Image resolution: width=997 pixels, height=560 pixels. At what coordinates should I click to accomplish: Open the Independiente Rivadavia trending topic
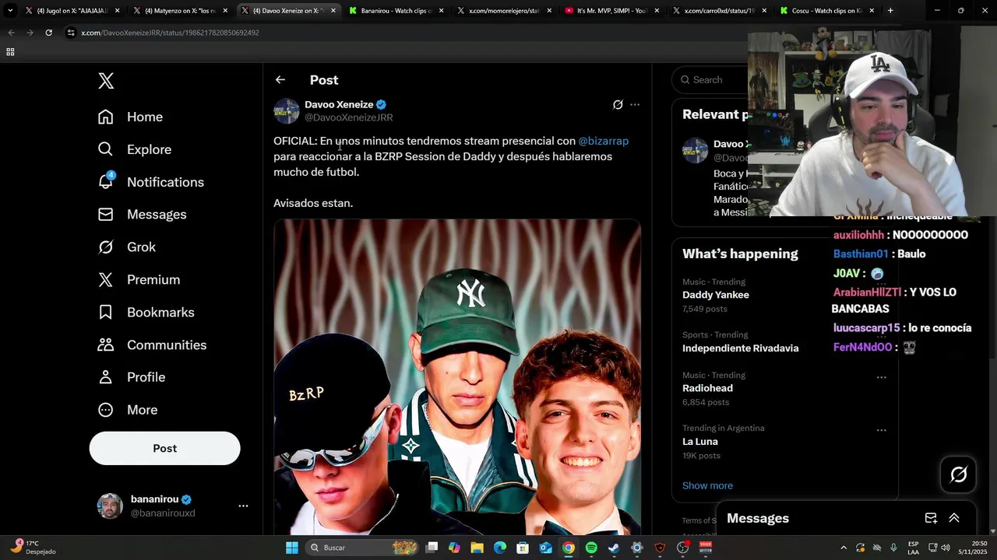pyautogui.click(x=740, y=348)
